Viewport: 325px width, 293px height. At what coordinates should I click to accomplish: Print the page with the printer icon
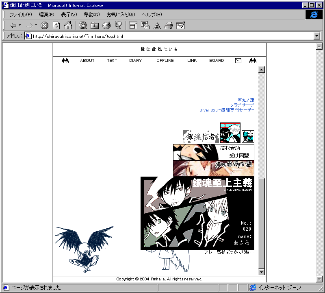(169, 26)
